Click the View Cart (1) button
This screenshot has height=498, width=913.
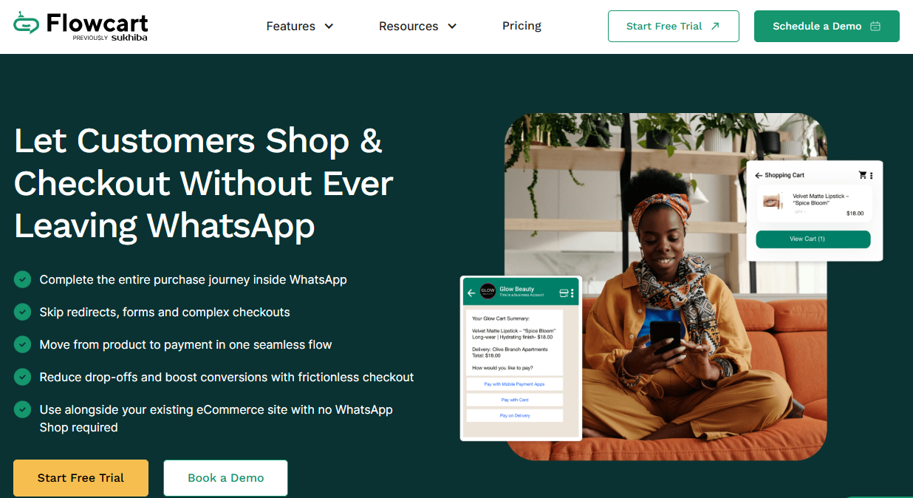click(813, 239)
